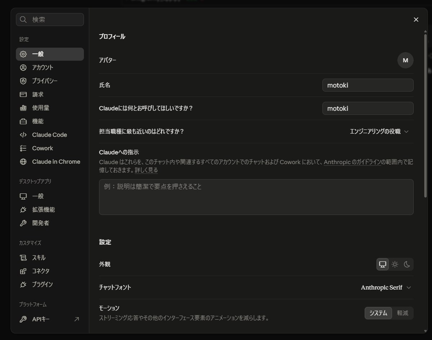Click the モーション label
This screenshot has width=432, height=340.
(109, 308)
